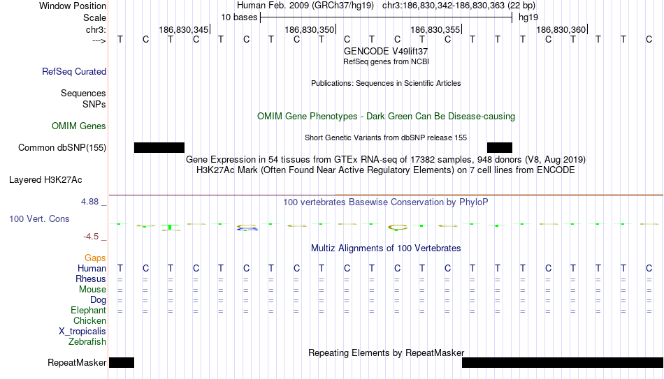Click the RefSeq Curated track label
This screenshot has height=379, width=664.
point(74,71)
